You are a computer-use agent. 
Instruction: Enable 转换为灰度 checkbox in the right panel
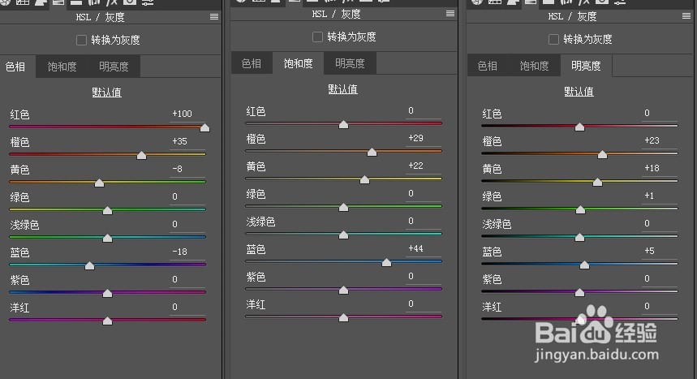[553, 40]
